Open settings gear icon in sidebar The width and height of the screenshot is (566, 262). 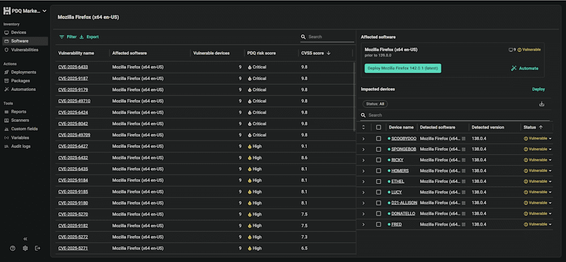(25, 248)
